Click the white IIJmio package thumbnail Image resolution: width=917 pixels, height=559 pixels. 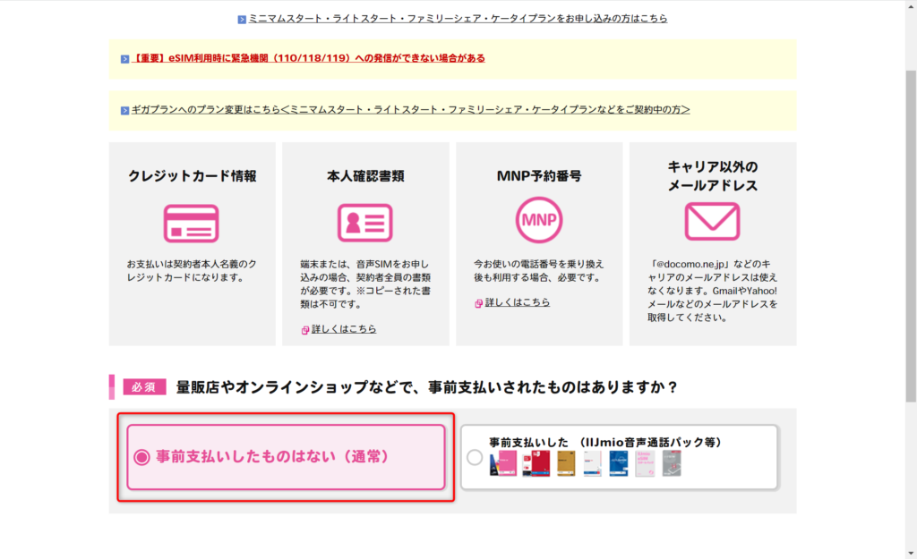[x=592, y=463]
